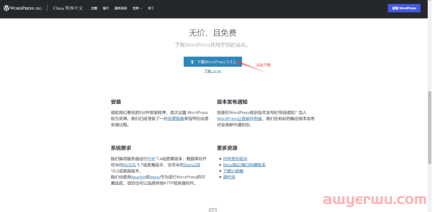Open the 最新消息 menu item
This screenshot has height=212, width=434.
click(121, 8)
